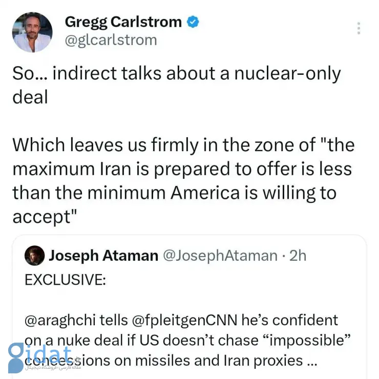The image size is (379, 379).
Task: Click the line starting "Which leaves us firmly"
Action: click(183, 145)
